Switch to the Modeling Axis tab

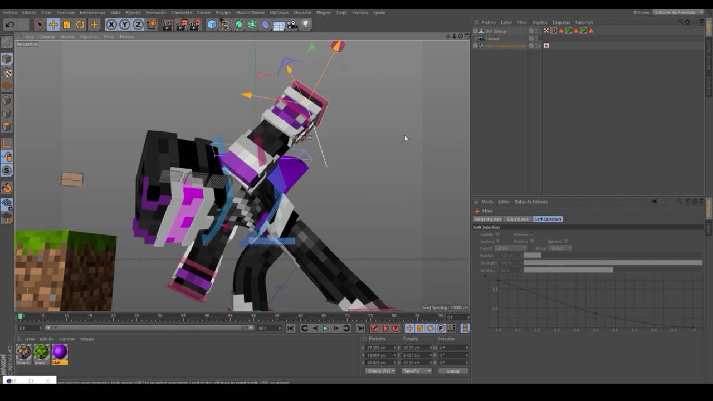coord(488,219)
